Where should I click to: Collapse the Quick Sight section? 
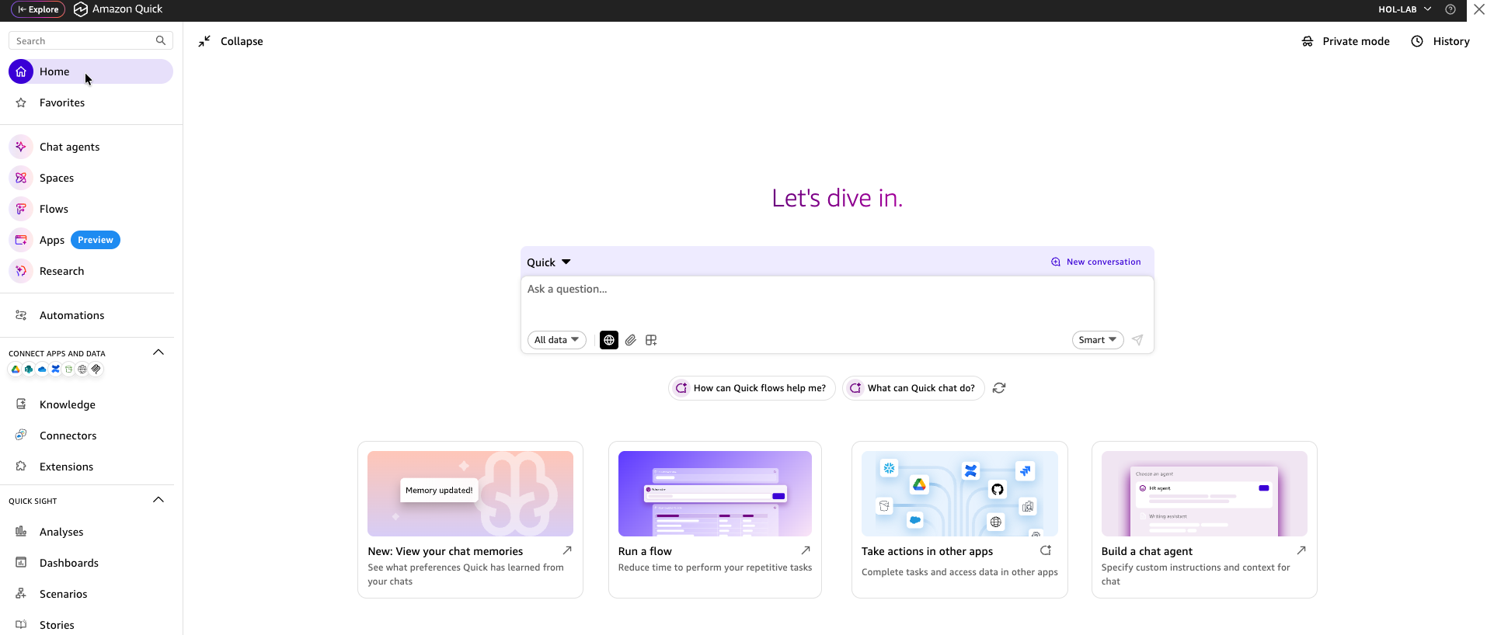tap(158, 500)
